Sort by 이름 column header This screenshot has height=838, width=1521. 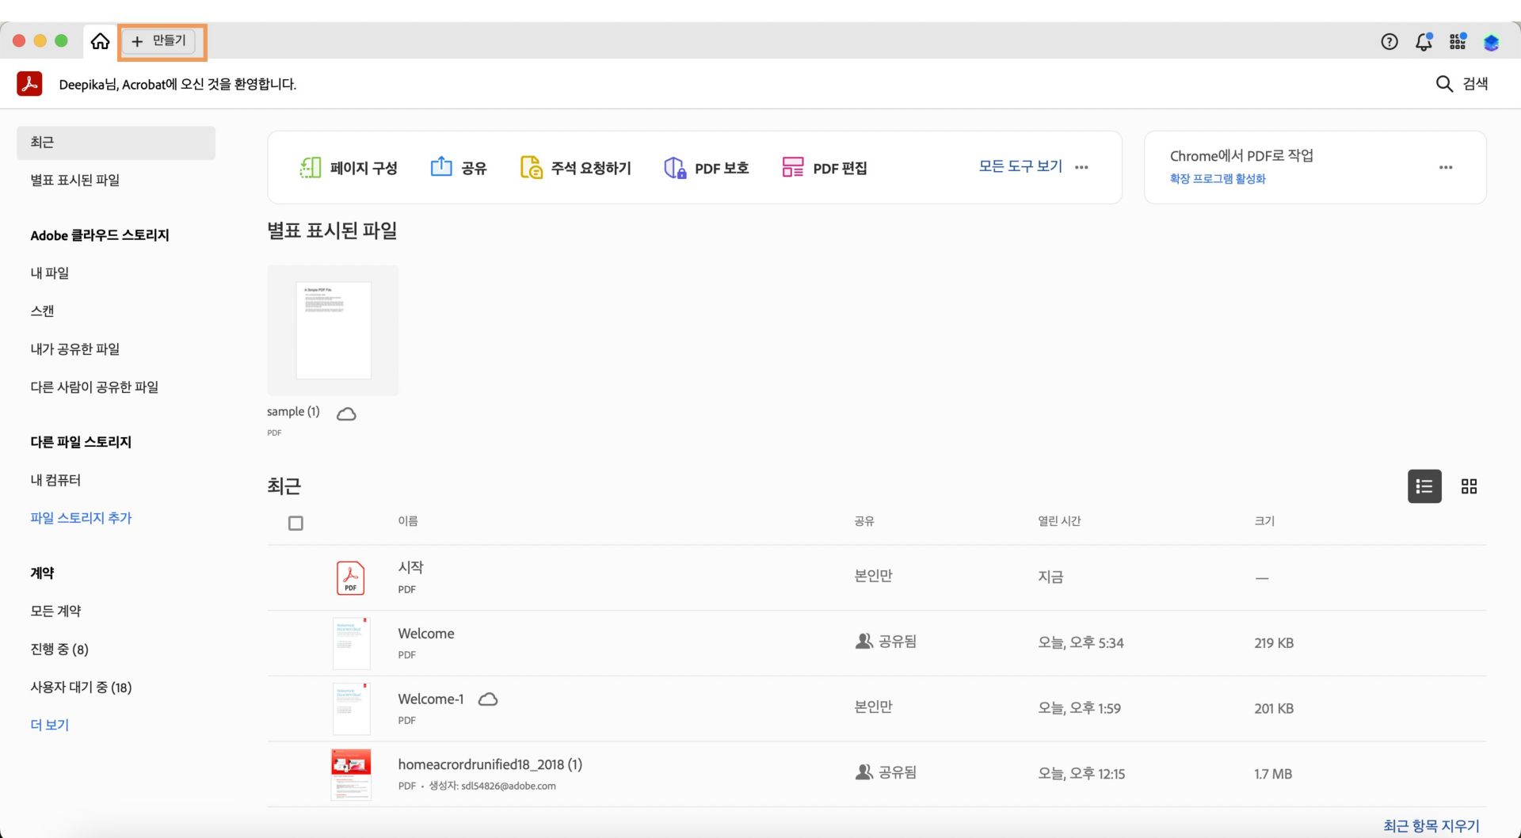(408, 521)
